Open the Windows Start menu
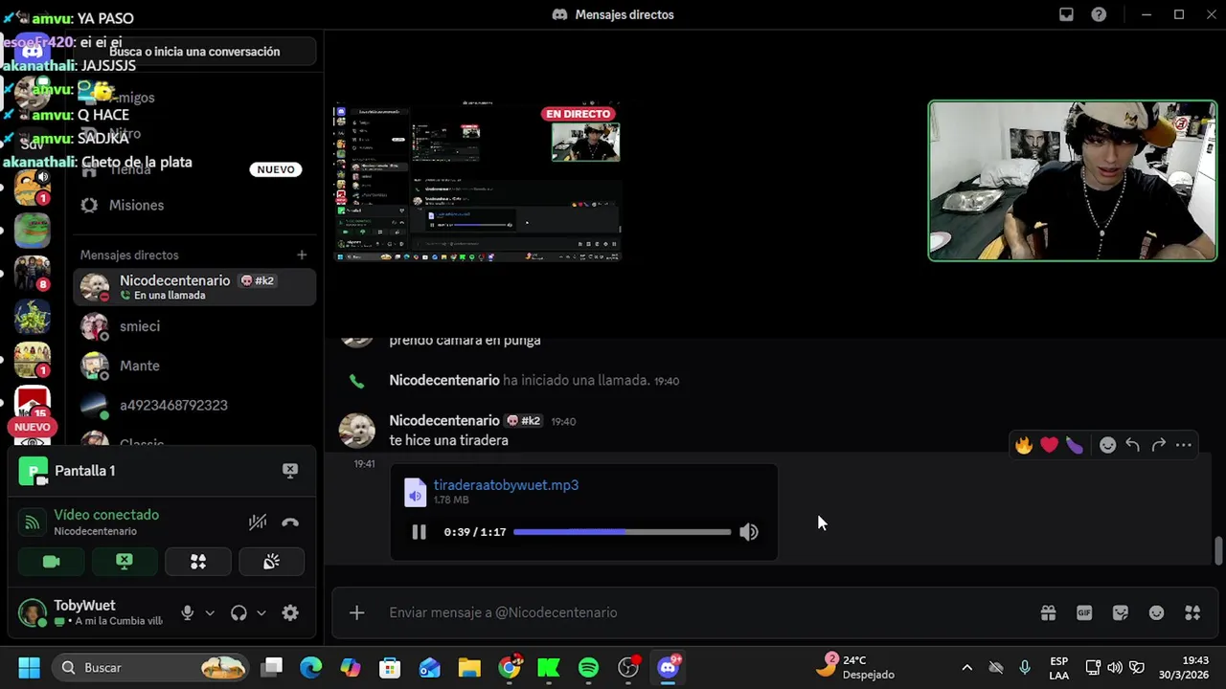The image size is (1226, 689). click(29, 668)
